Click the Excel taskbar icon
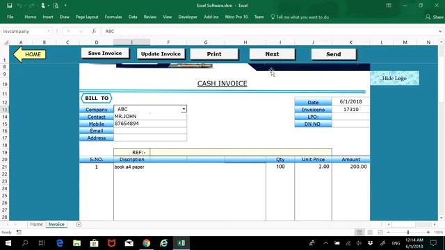Image resolution: width=445 pixels, height=250 pixels. pos(181,243)
